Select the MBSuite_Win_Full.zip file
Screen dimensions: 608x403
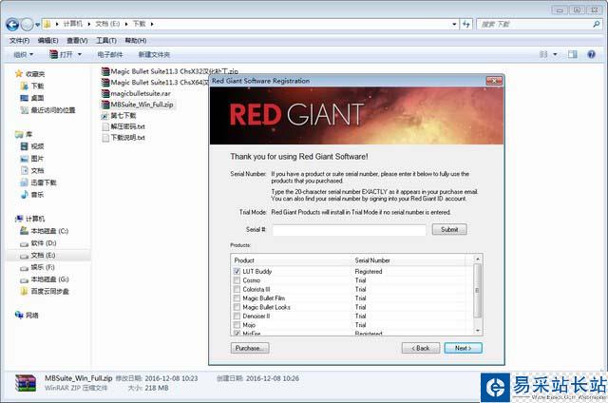tap(137, 105)
